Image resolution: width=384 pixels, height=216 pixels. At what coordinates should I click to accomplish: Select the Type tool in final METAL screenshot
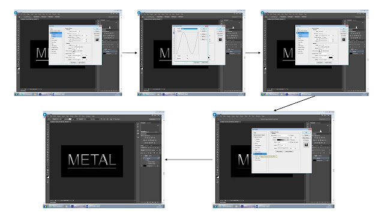click(x=48, y=163)
